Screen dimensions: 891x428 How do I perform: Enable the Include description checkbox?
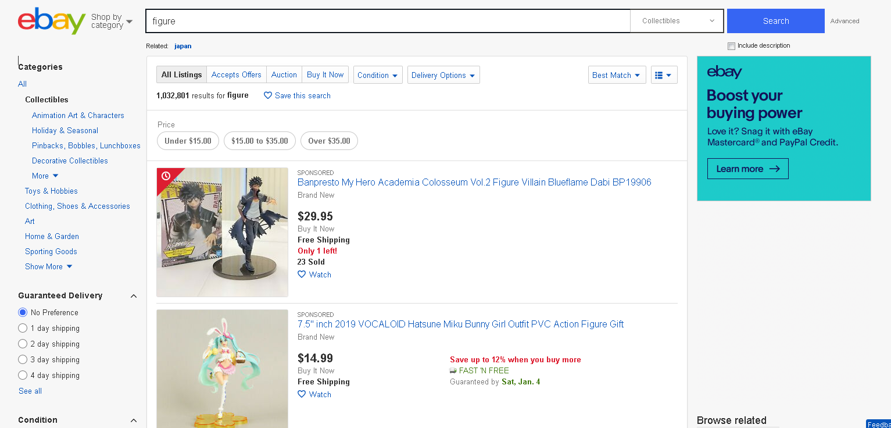[731, 46]
